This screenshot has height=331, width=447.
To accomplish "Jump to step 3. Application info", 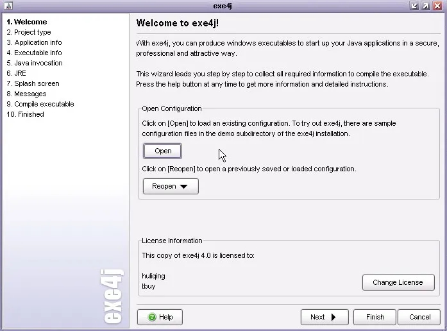I will [34, 42].
